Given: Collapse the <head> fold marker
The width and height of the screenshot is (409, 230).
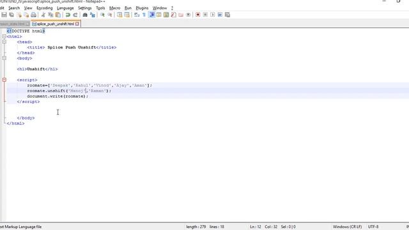Looking at the screenshot, I should [x=4, y=42].
